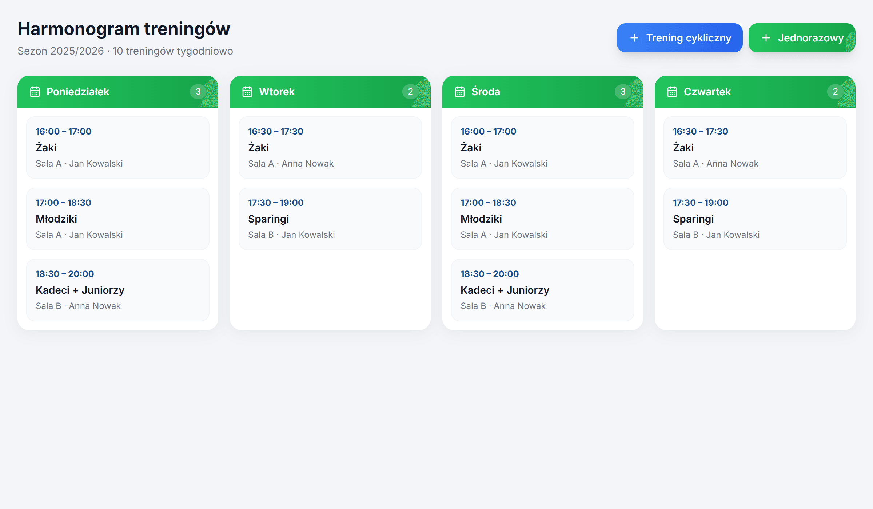Click the Sezon 2025/2026 subtitle text
The height and width of the screenshot is (509, 873).
tap(125, 51)
